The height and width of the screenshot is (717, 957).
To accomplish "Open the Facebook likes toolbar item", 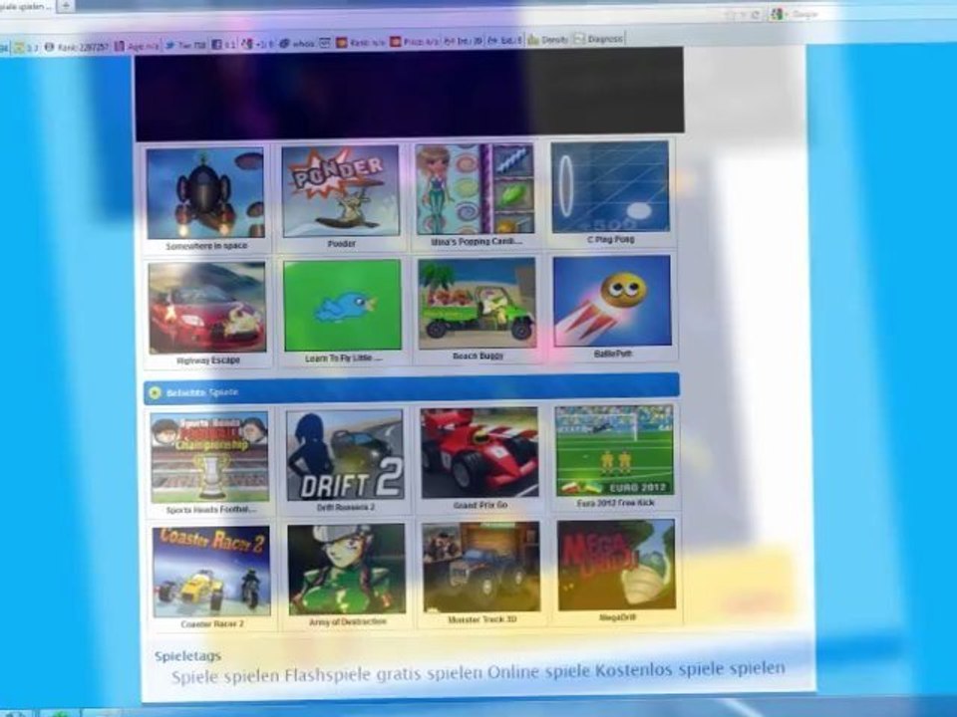I will pyautogui.click(x=223, y=45).
